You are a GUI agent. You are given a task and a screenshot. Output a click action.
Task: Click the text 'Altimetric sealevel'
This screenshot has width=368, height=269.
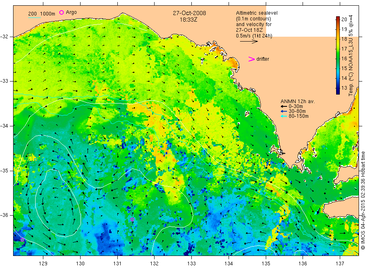click(x=257, y=13)
